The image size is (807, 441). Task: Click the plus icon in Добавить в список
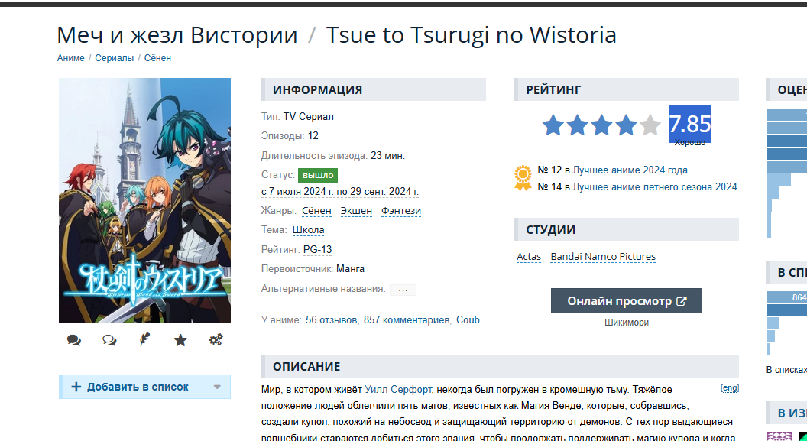pos(76,387)
